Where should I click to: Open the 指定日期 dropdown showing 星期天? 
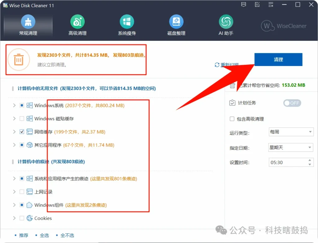[291, 147]
